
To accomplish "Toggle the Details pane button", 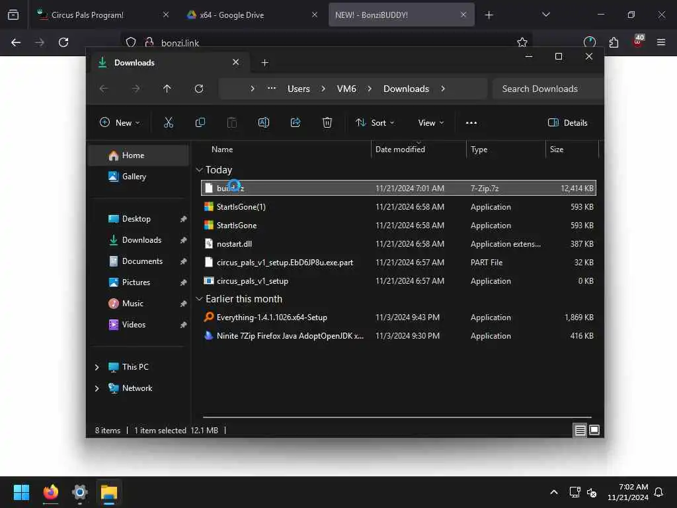I will click(567, 122).
